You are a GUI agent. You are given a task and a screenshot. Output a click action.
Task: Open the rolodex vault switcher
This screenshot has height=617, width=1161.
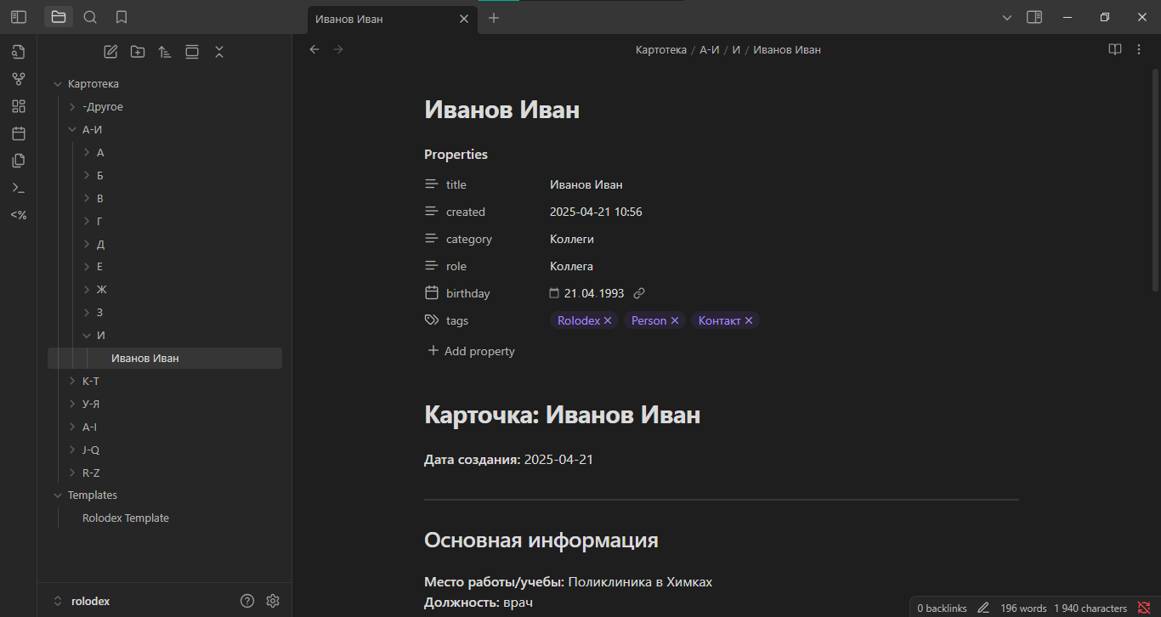[x=82, y=601]
